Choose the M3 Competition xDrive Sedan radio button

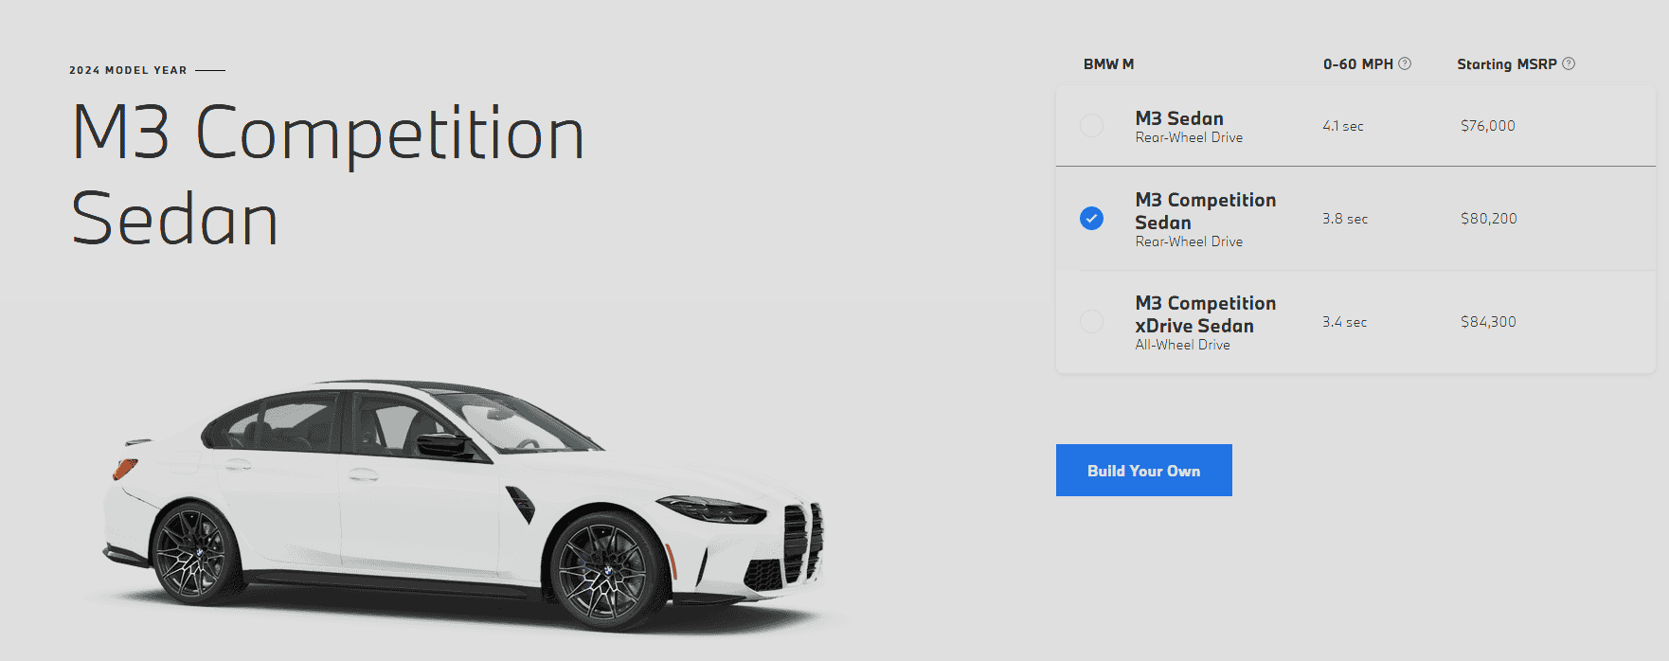tap(1091, 322)
